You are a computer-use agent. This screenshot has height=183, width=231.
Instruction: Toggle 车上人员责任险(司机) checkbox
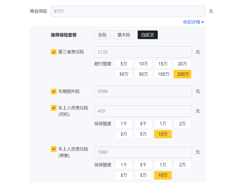tap(53, 108)
